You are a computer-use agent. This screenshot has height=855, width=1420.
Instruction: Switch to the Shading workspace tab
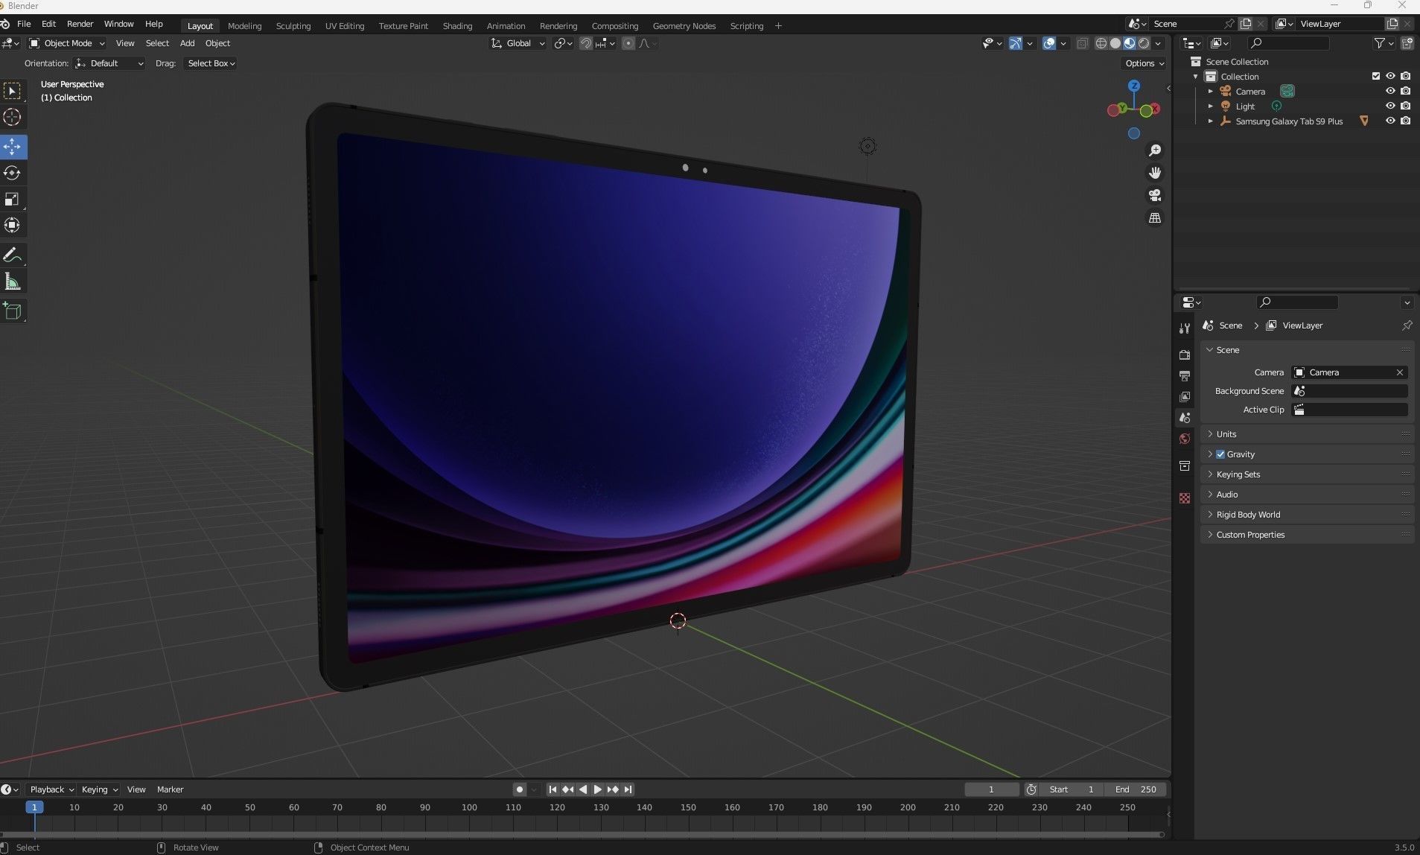click(x=457, y=25)
